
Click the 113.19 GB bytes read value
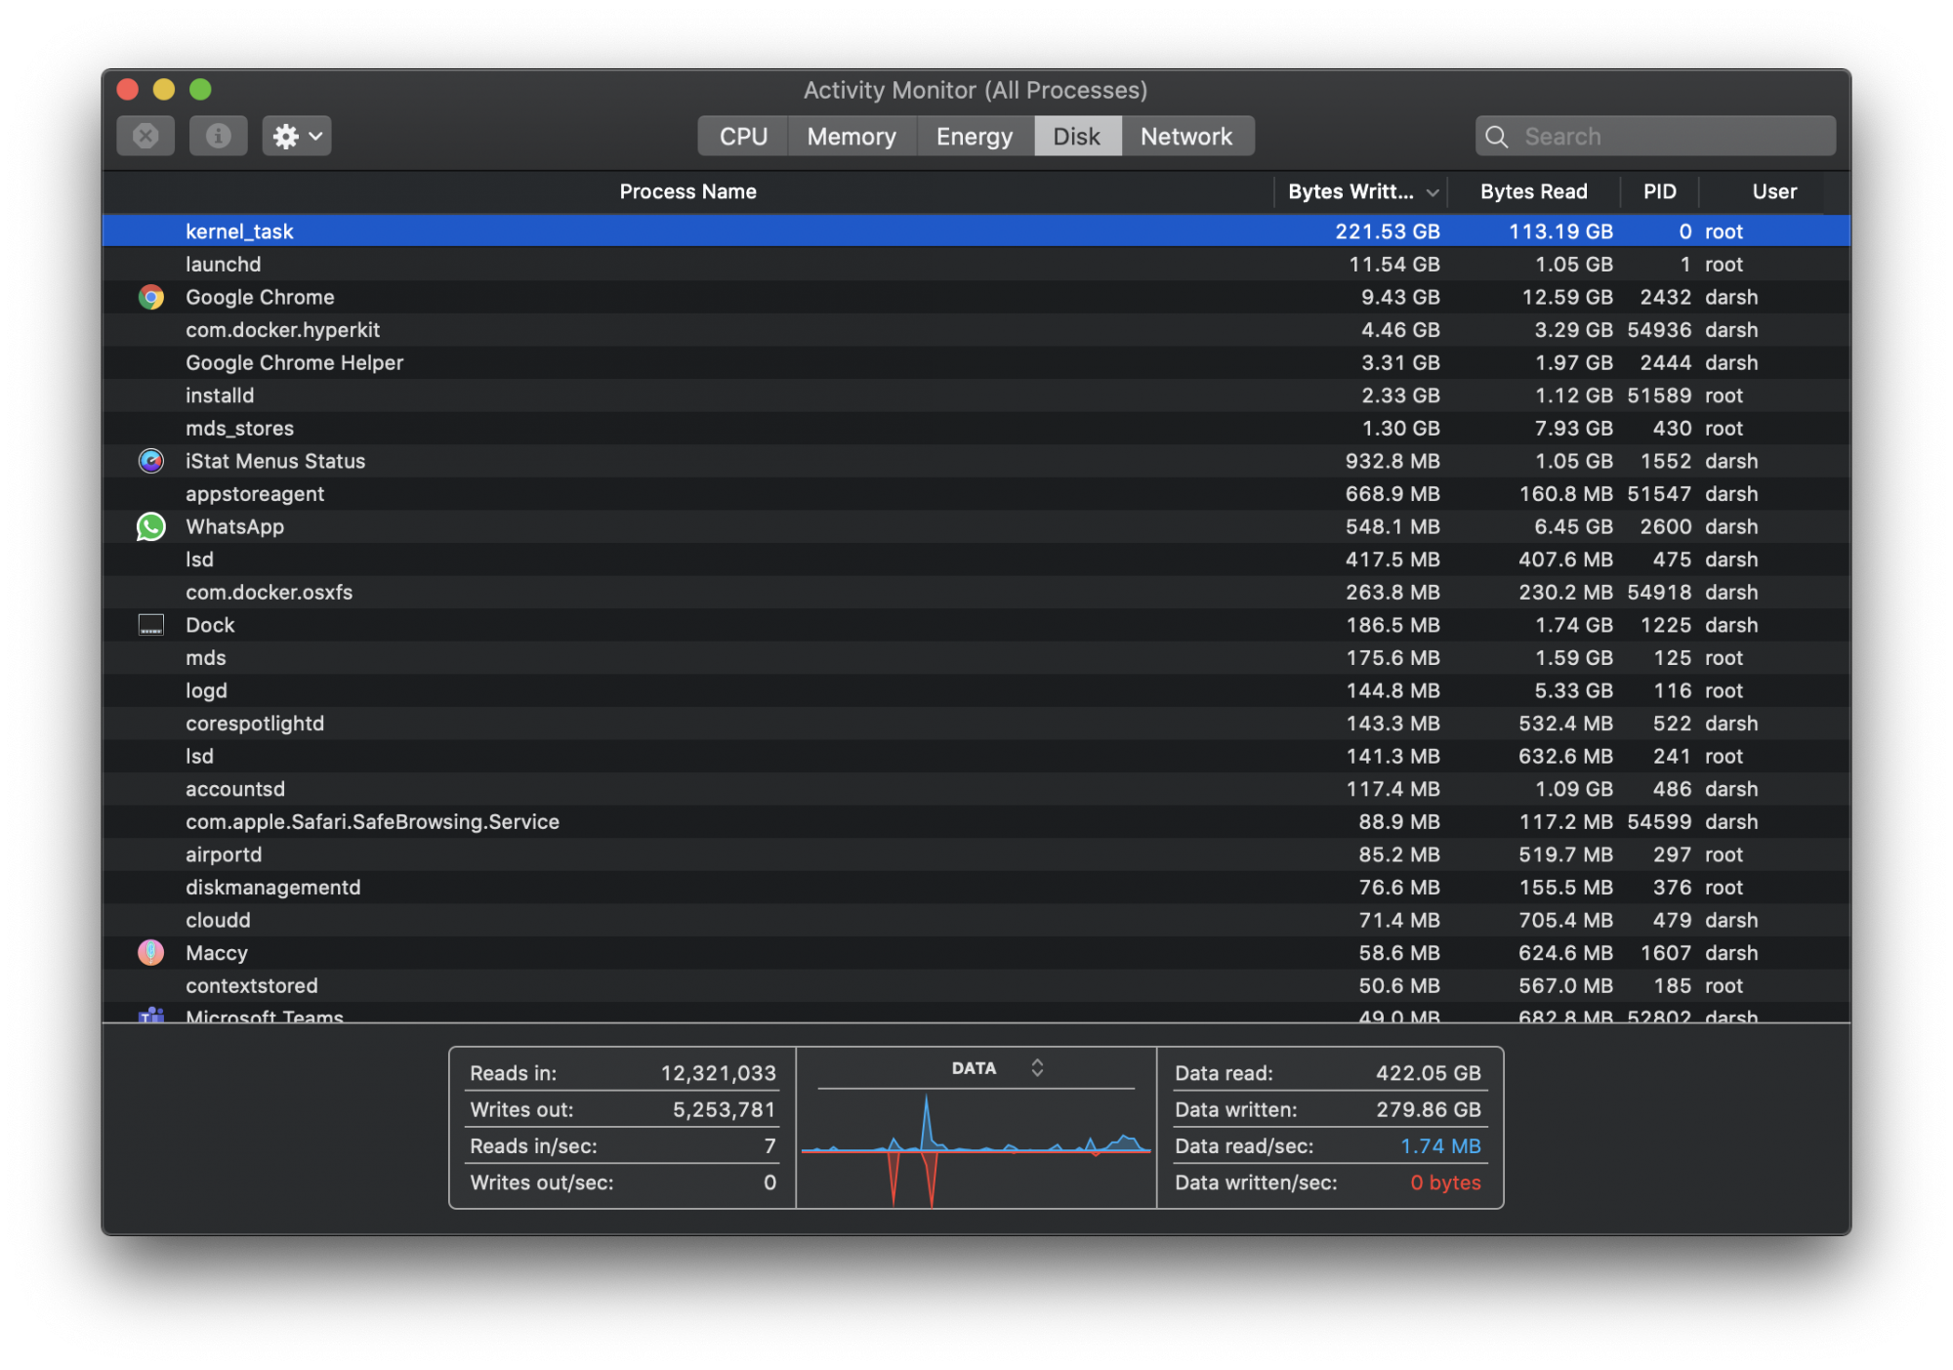coord(1560,231)
